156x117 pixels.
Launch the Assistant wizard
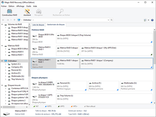[27, 12]
